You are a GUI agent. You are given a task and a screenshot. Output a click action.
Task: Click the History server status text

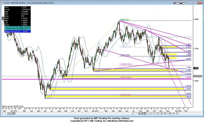pos(12,106)
